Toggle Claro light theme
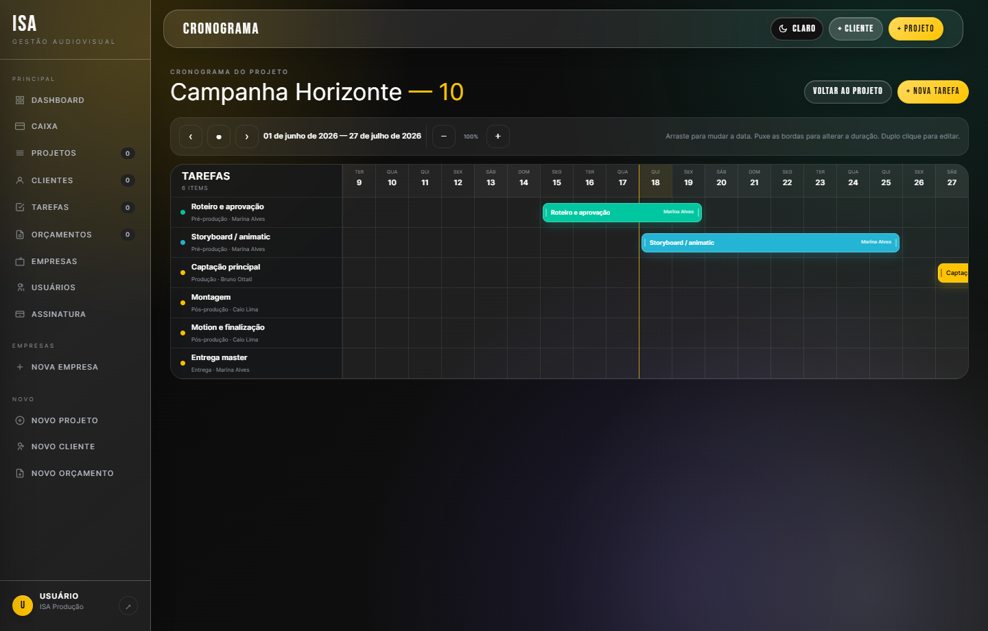Screen dimensions: 988x631 pos(797,29)
